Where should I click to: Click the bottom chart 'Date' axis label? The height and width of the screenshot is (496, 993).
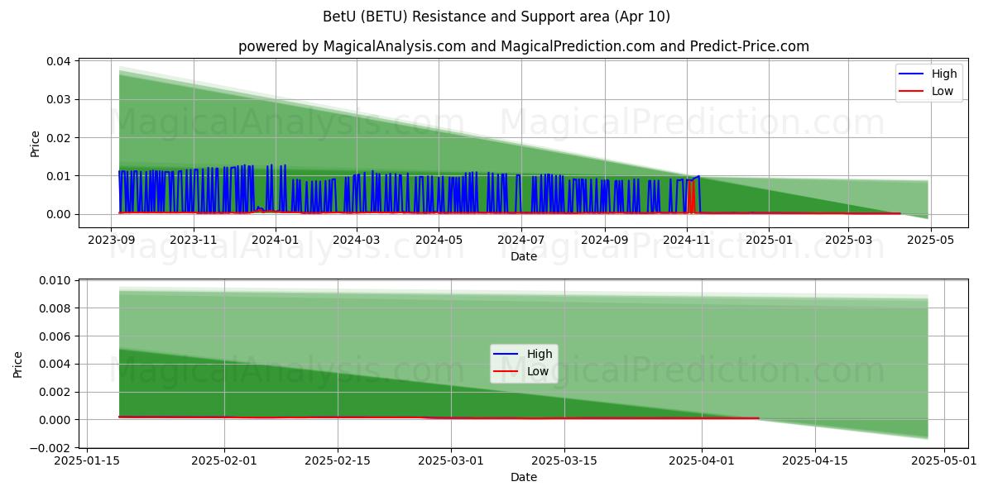point(523,477)
